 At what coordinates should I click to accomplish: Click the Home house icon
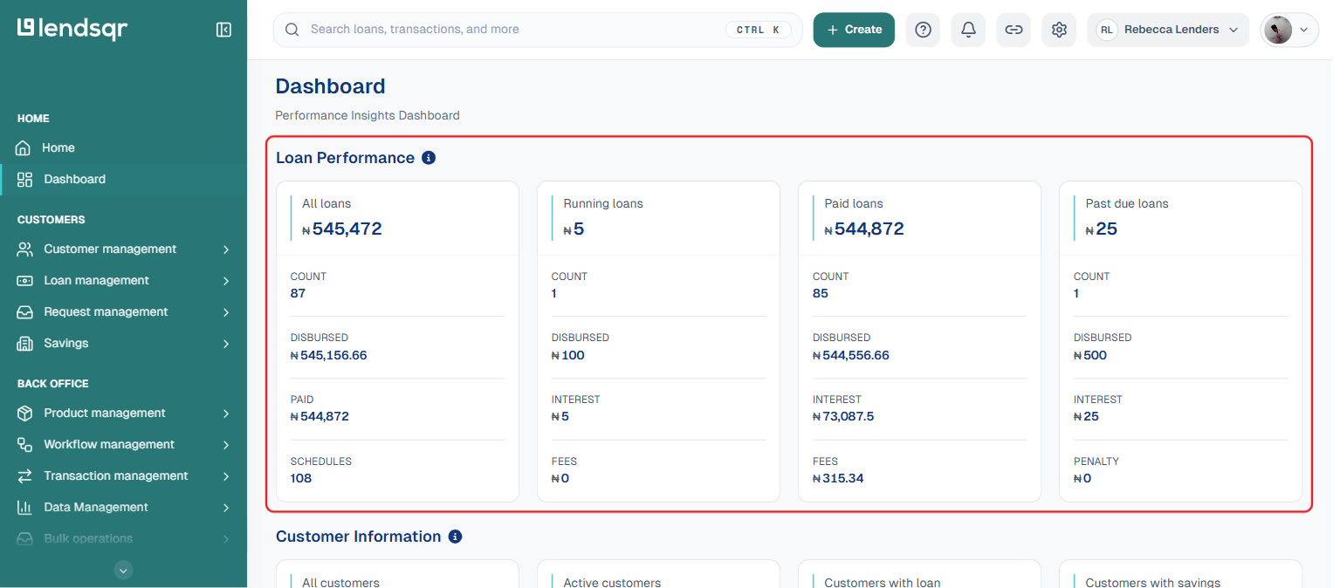point(24,147)
